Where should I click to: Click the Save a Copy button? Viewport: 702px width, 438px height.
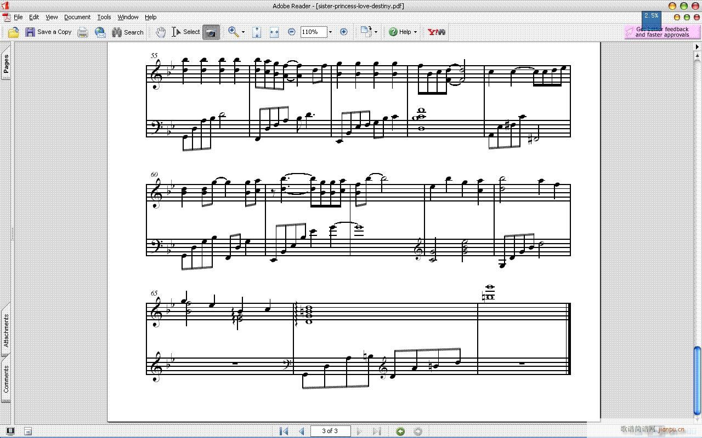(48, 32)
